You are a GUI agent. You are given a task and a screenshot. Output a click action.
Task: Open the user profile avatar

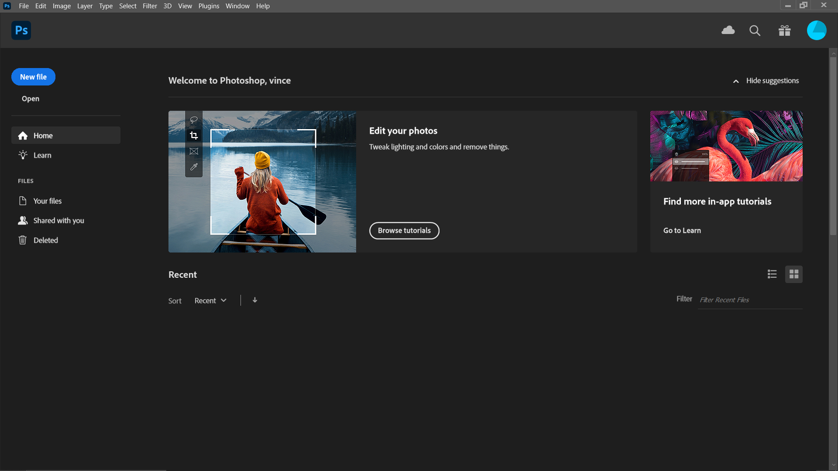[x=816, y=31]
